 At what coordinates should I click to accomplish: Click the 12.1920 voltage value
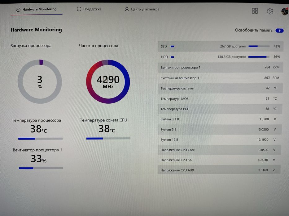[x=263, y=139]
